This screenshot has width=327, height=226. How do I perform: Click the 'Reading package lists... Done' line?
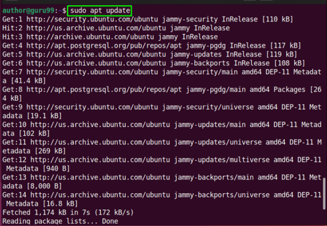click(60, 221)
